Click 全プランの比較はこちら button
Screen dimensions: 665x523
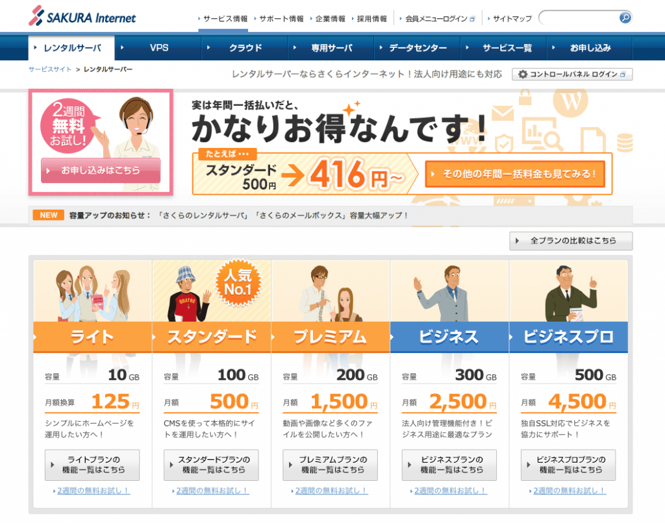click(x=571, y=241)
